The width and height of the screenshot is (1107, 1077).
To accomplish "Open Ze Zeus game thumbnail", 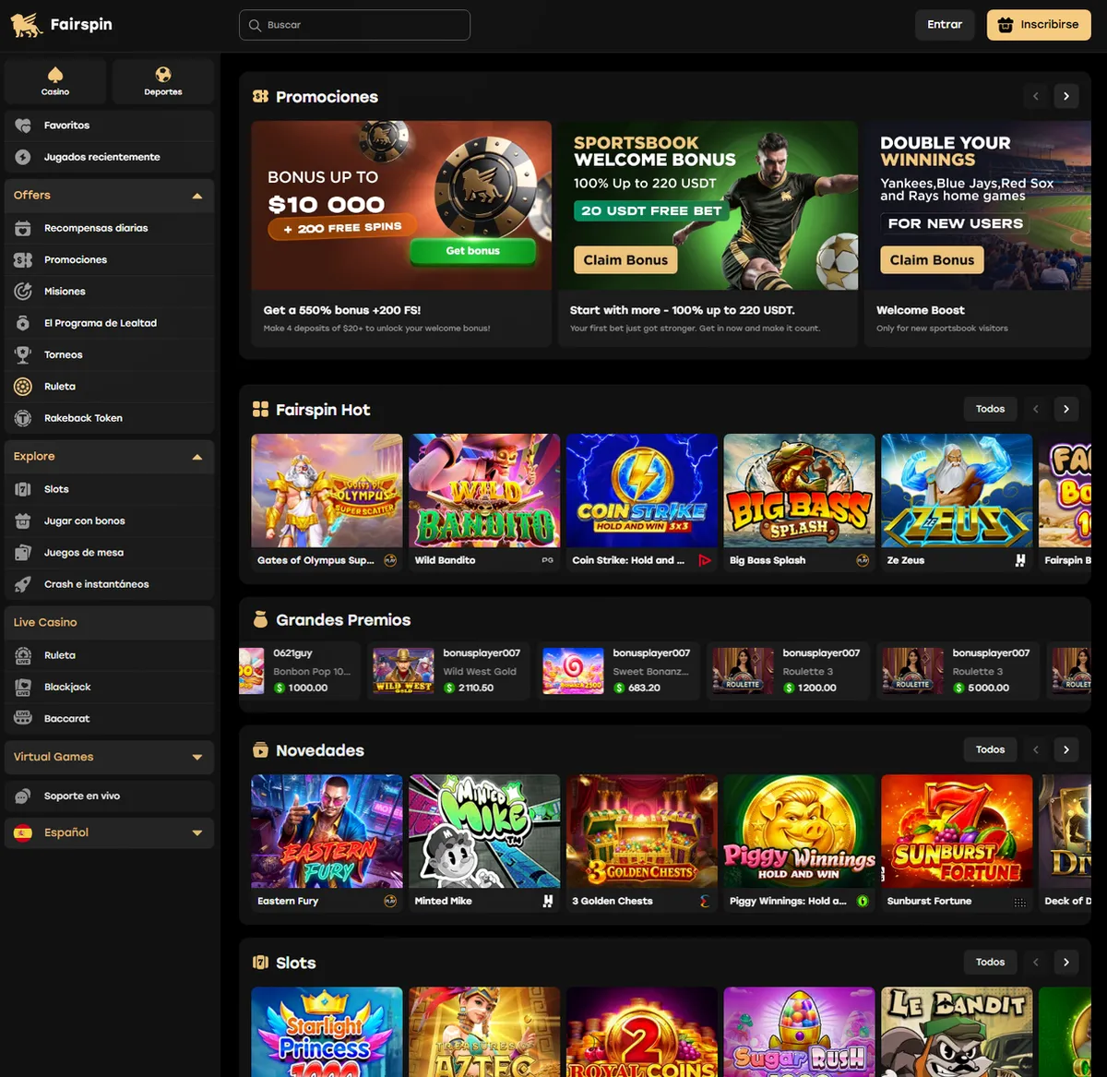I will tap(957, 491).
